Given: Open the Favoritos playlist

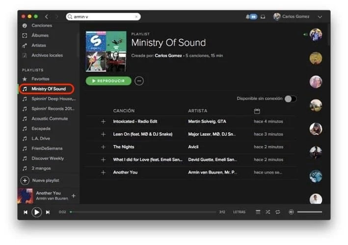Looking at the screenshot, I should point(40,79).
